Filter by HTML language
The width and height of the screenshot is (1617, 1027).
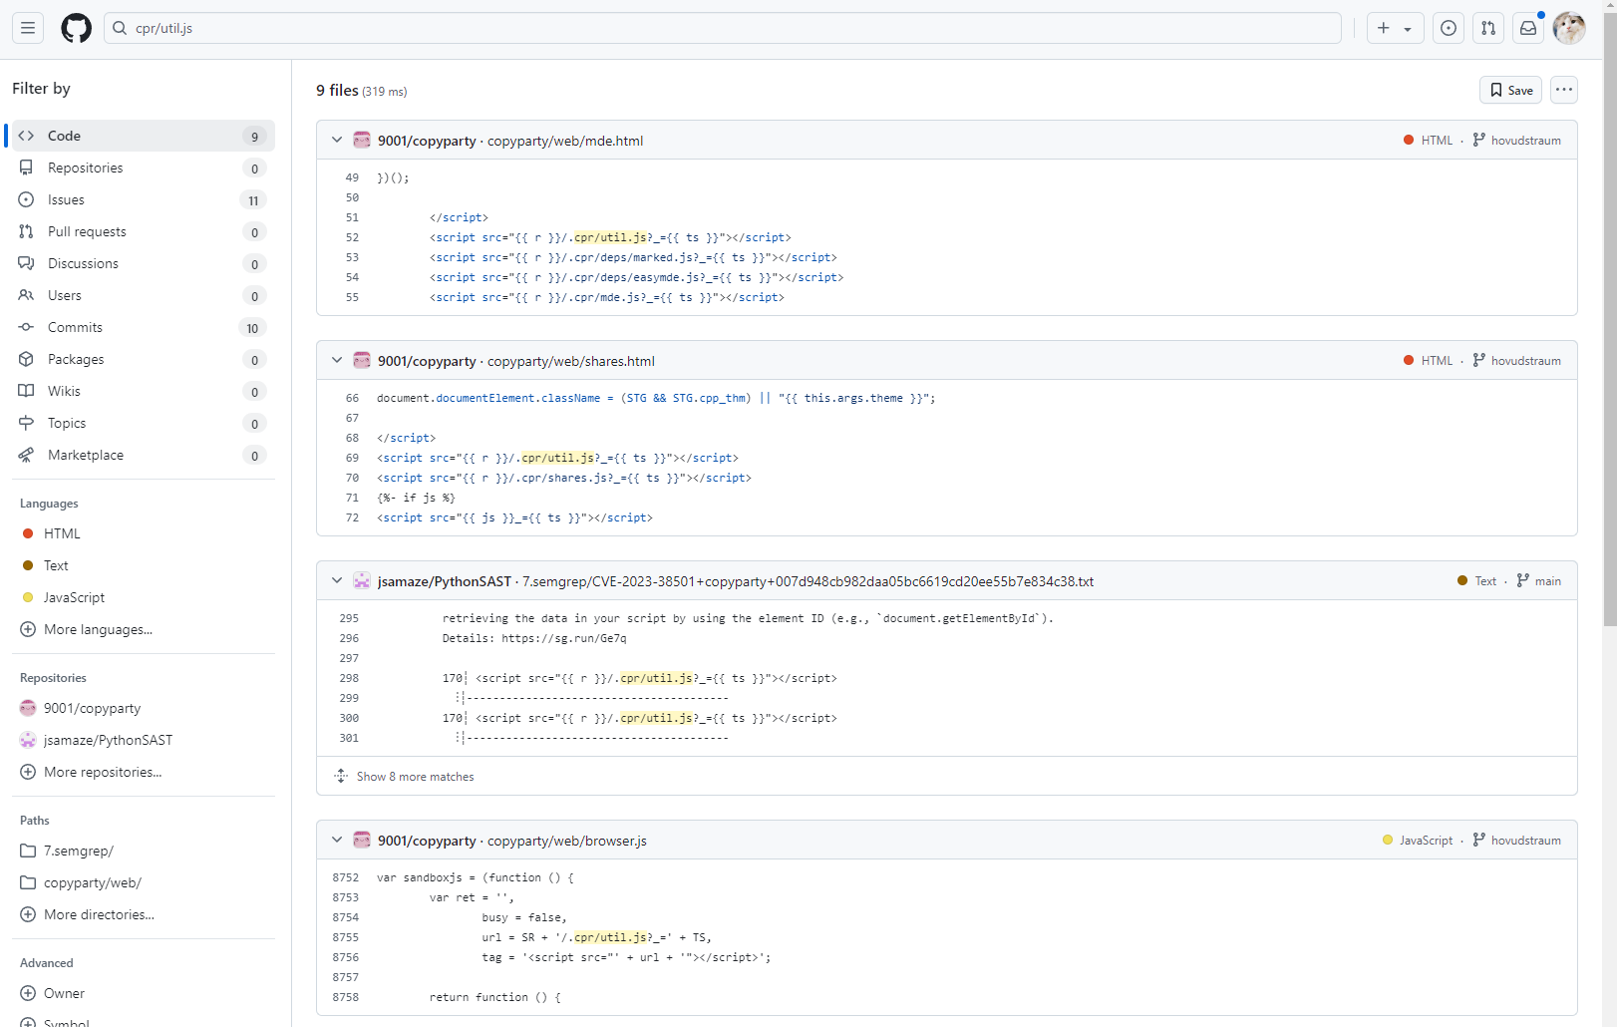pyautogui.click(x=142, y=533)
